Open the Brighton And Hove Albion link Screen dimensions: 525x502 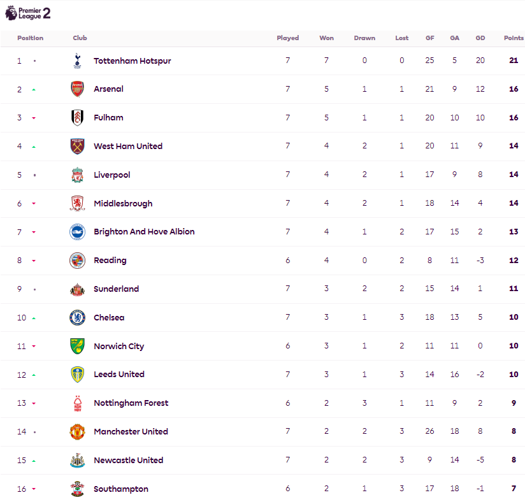tap(144, 232)
